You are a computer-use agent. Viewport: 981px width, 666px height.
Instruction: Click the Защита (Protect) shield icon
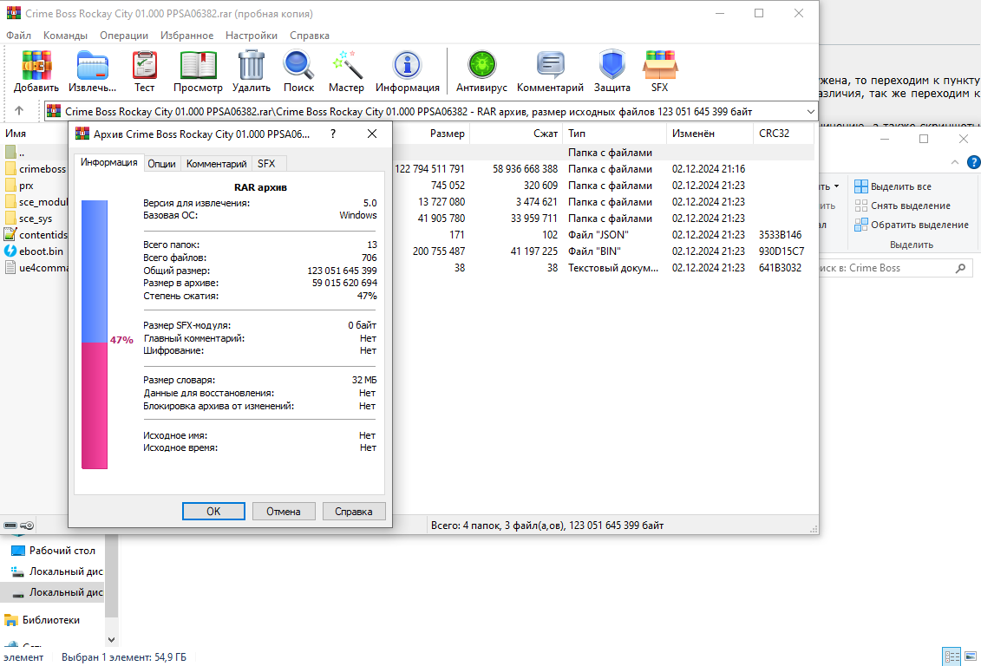tap(611, 66)
